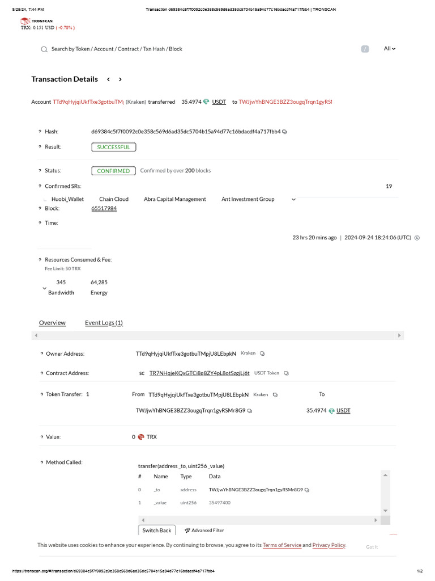Show help for Time field
Screen dimensions: 435x581
coord(40,222)
